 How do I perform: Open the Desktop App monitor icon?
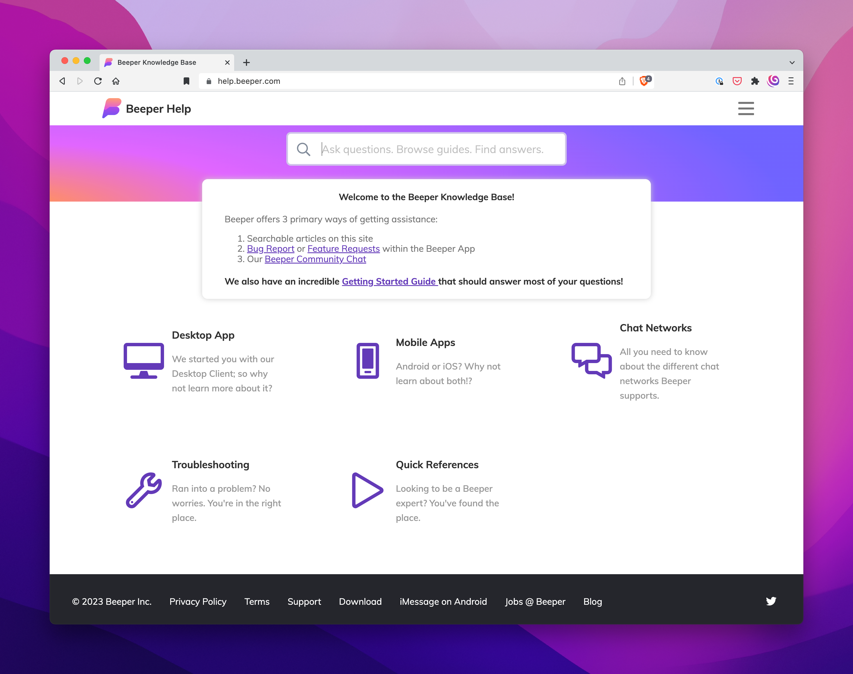tap(144, 361)
